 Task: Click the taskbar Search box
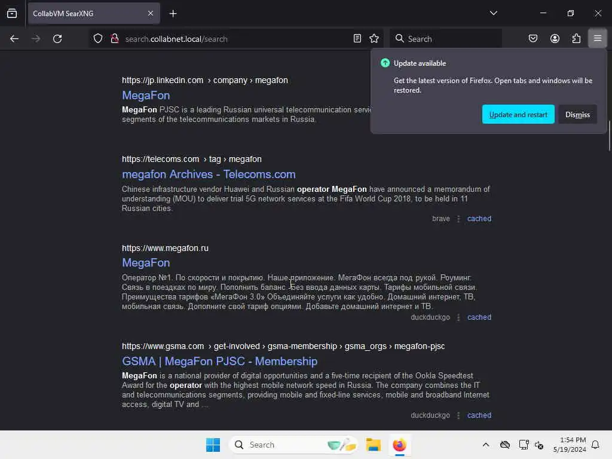(x=293, y=445)
